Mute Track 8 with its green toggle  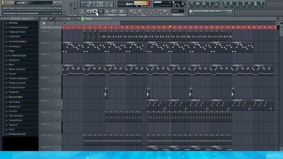[x=60, y=120]
